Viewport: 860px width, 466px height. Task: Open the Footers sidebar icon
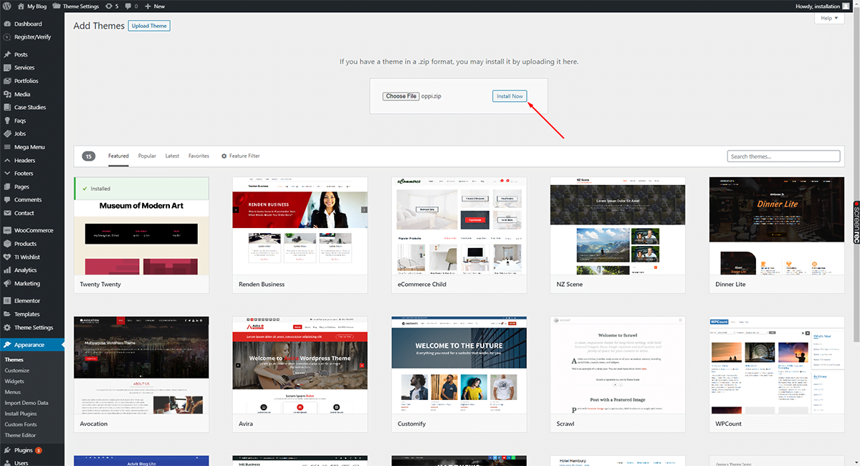click(x=7, y=173)
